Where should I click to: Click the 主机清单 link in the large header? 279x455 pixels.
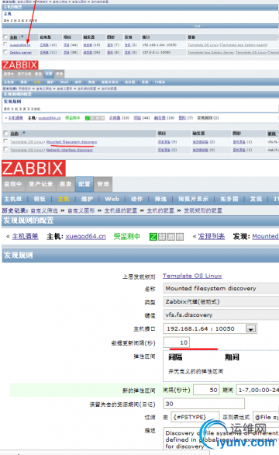point(25,237)
